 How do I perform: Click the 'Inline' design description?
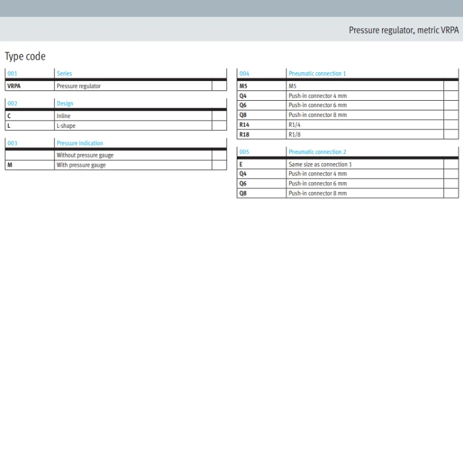(x=64, y=116)
